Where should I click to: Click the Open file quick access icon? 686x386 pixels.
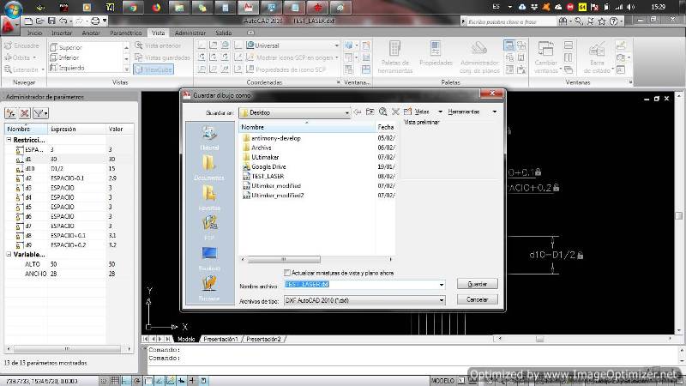tap(39, 21)
